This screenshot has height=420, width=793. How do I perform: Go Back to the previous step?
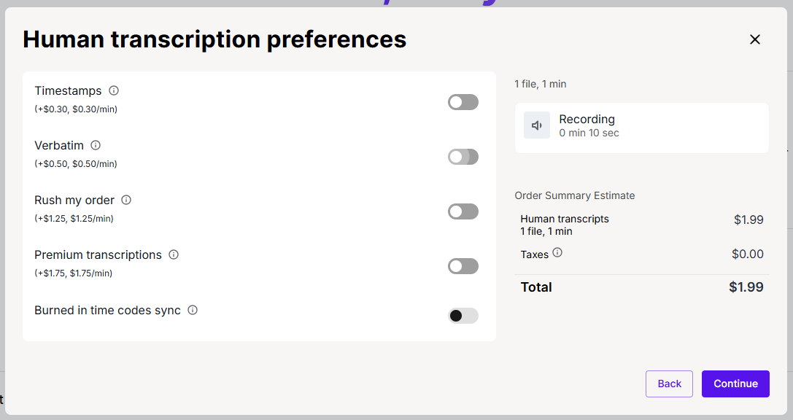pos(669,384)
